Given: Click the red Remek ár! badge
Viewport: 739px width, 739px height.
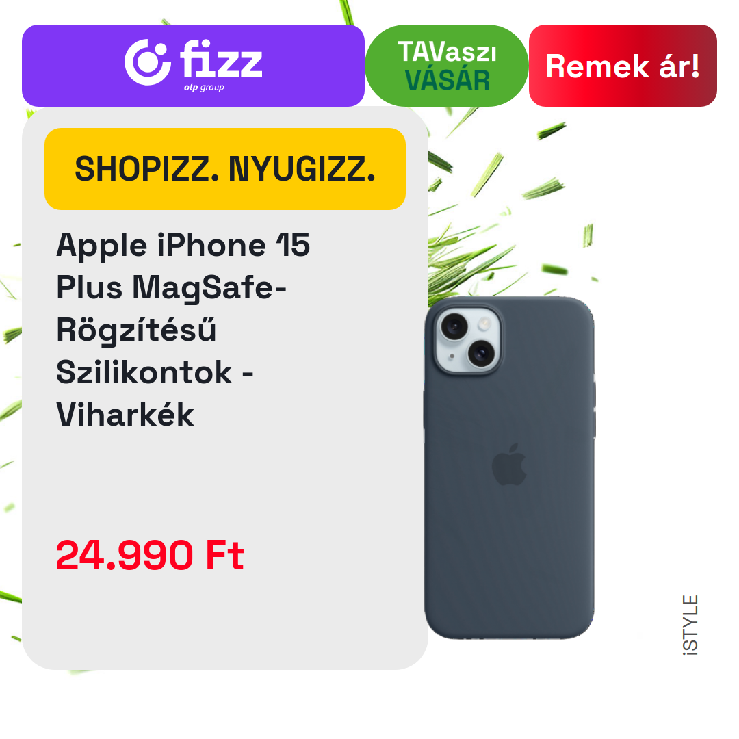Looking at the screenshot, I should (623, 66).
